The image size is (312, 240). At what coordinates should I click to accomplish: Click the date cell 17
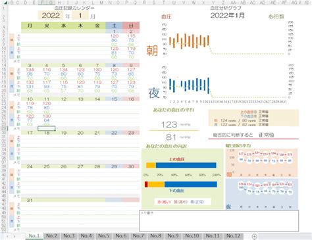30,133
